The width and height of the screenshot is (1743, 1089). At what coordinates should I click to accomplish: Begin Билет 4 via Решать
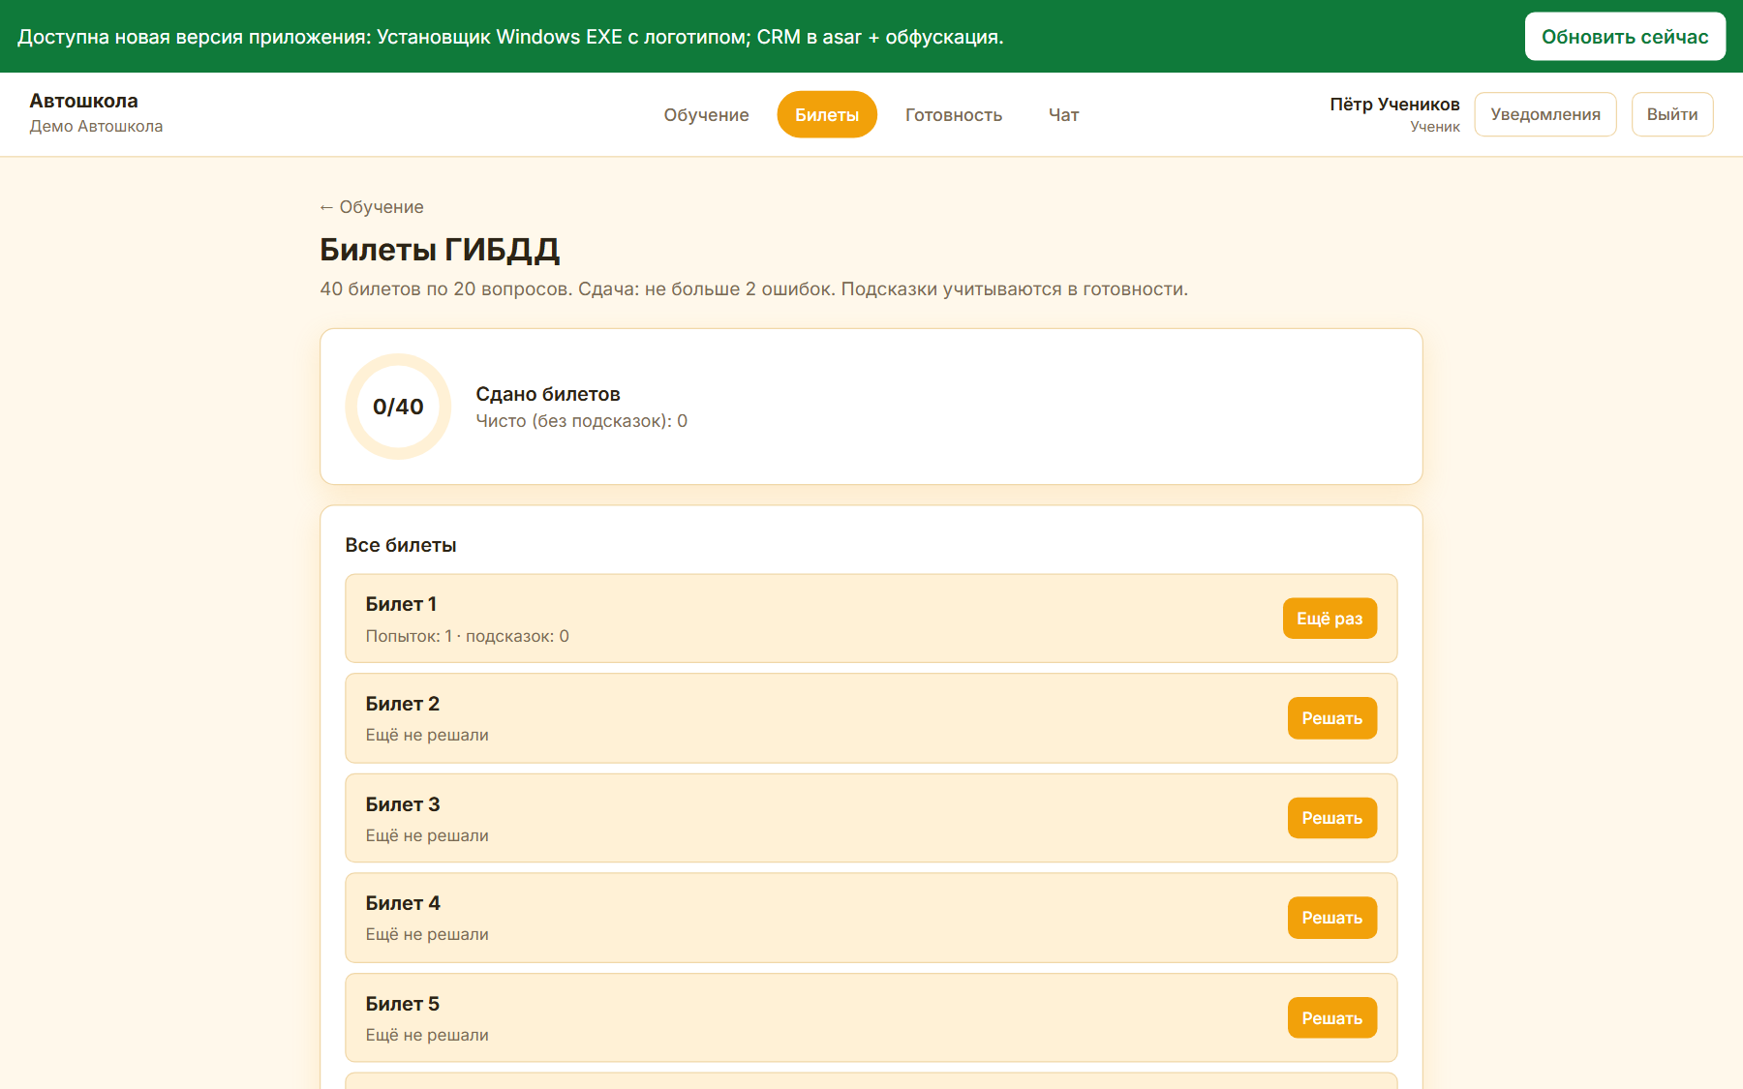pos(1331,918)
